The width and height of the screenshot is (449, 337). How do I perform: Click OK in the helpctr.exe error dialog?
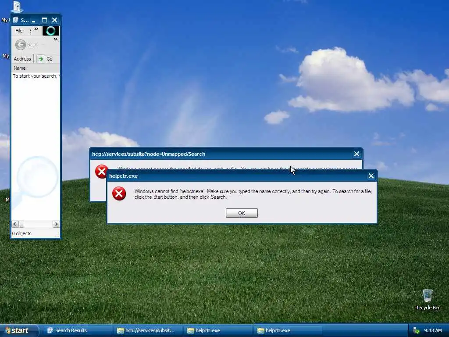[242, 213]
